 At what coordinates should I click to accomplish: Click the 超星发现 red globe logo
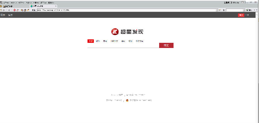click(115, 32)
